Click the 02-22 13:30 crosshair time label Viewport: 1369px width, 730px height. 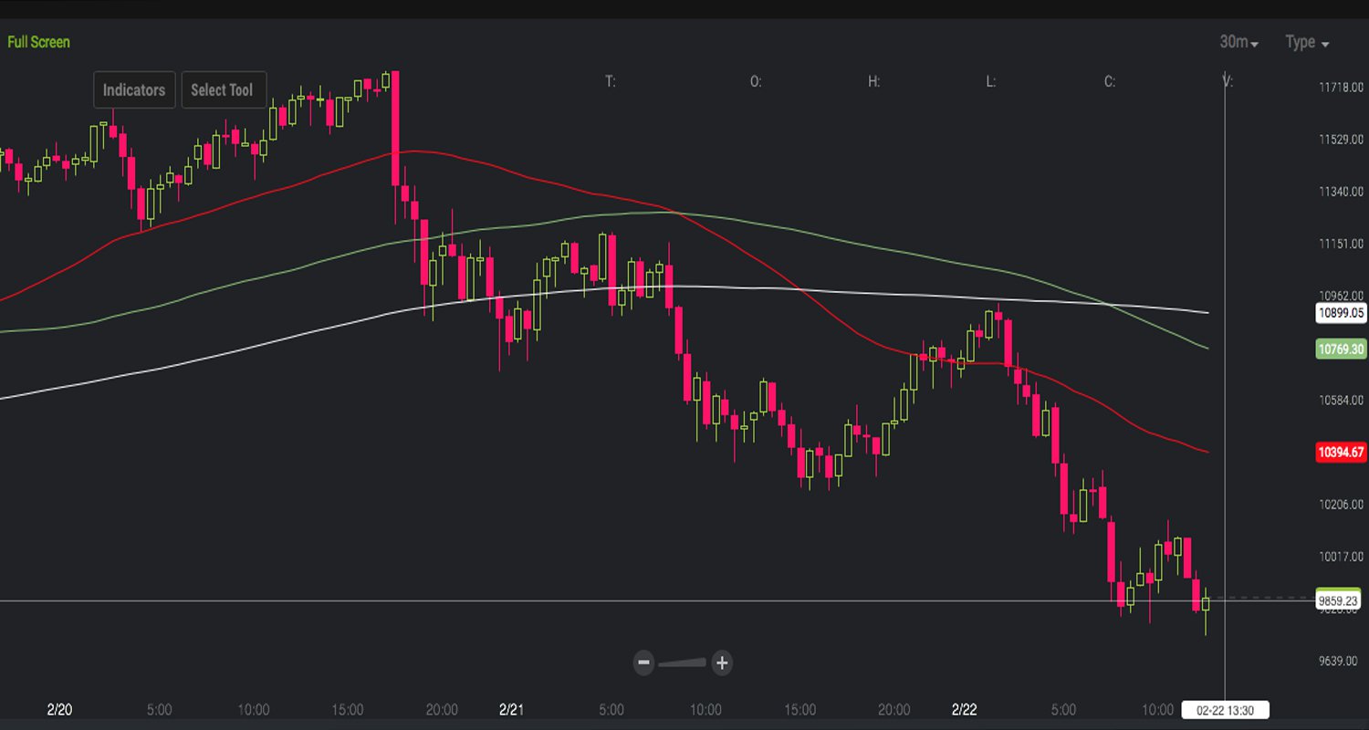coord(1225,709)
